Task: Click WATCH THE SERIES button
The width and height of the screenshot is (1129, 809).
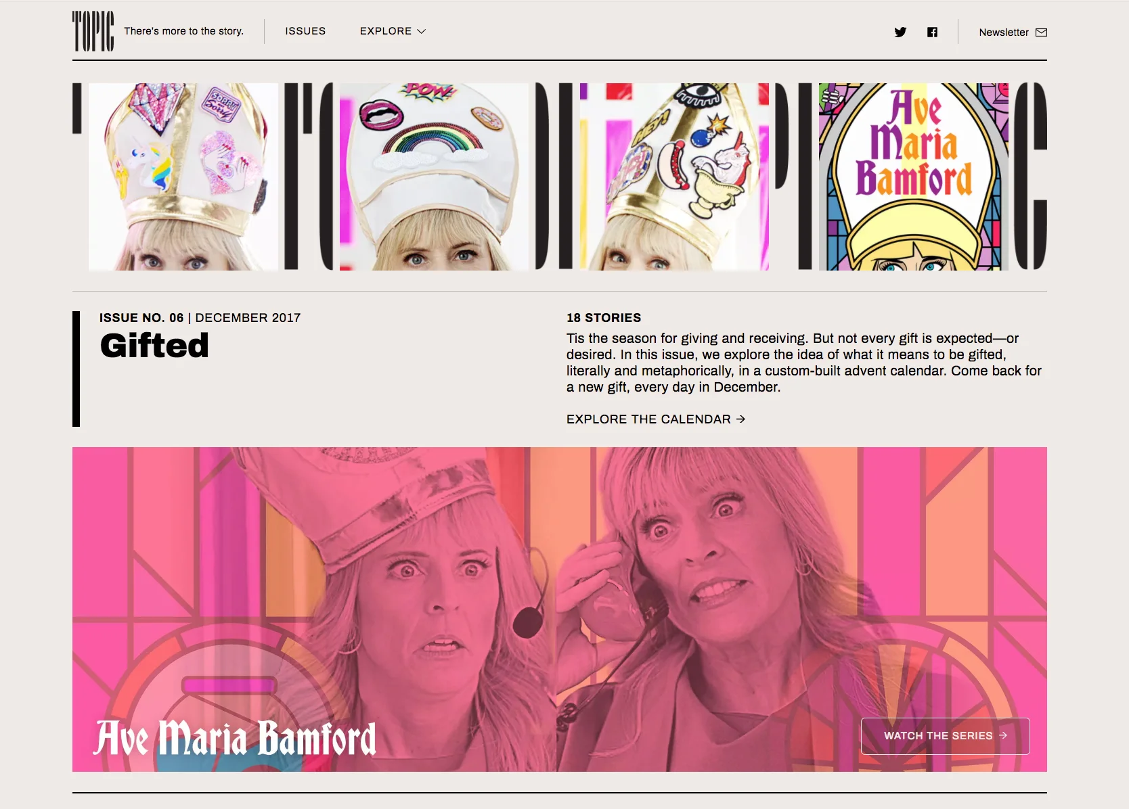Action: click(945, 736)
